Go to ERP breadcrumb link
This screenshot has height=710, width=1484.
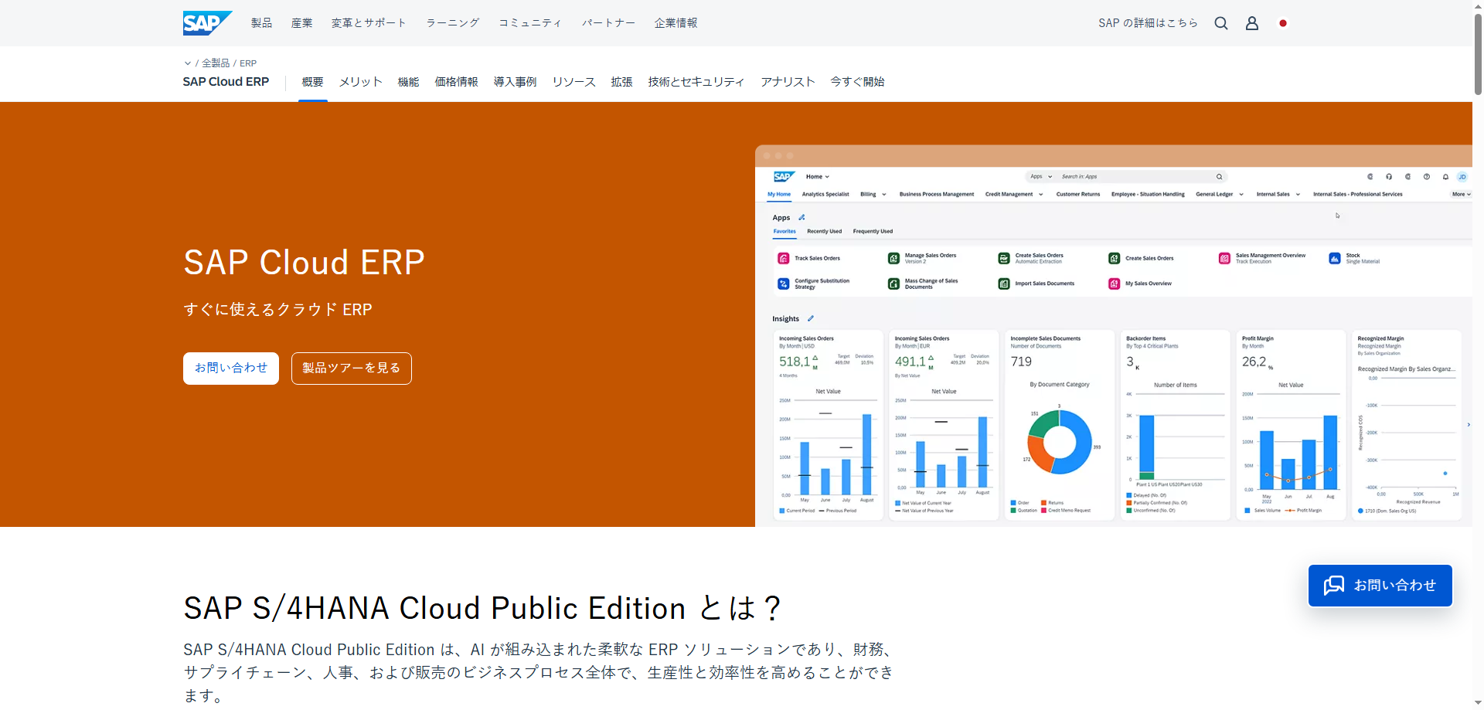(x=248, y=63)
